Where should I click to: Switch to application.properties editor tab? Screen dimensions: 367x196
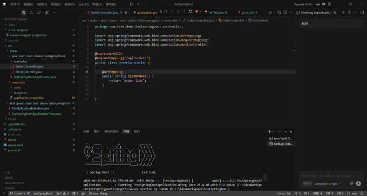(146, 12)
